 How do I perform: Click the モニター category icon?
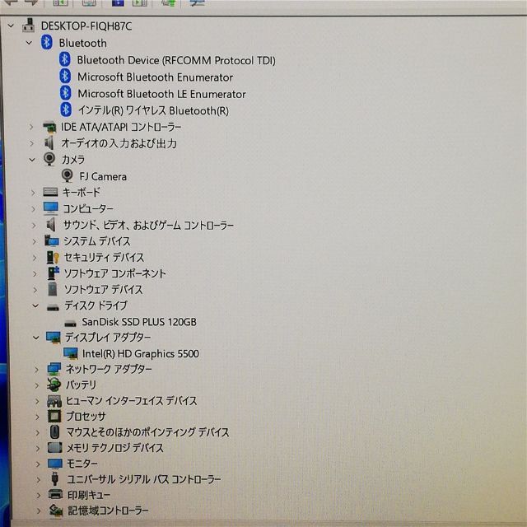[55, 464]
